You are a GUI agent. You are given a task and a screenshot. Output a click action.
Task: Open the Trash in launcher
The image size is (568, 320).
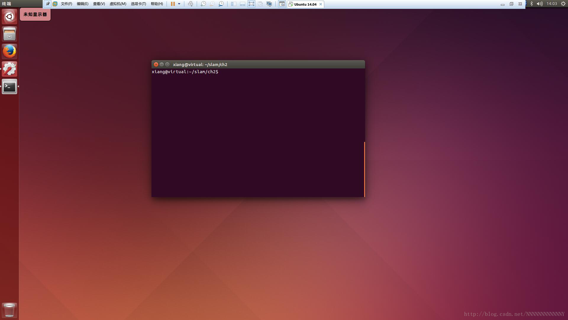(x=9, y=310)
